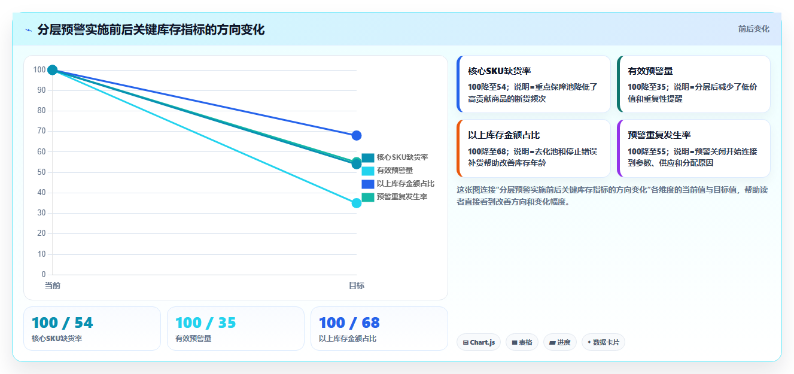The width and height of the screenshot is (794, 374).
Task: Click legend label 核心SKU缺货率
Action: [402, 157]
